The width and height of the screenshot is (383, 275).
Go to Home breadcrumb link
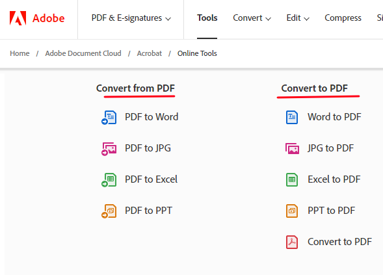[20, 53]
